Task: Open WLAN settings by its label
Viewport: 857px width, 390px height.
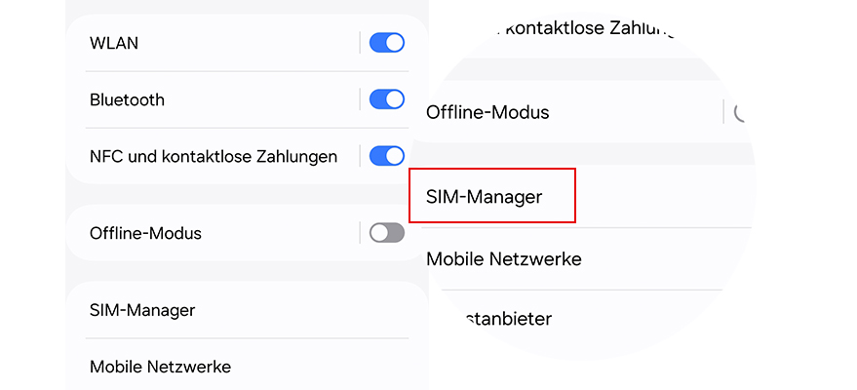Action: click(x=113, y=43)
